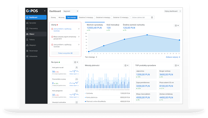
Task: Expand the Ten miesiąc dropdown under chart
Action: [x=91, y=57]
